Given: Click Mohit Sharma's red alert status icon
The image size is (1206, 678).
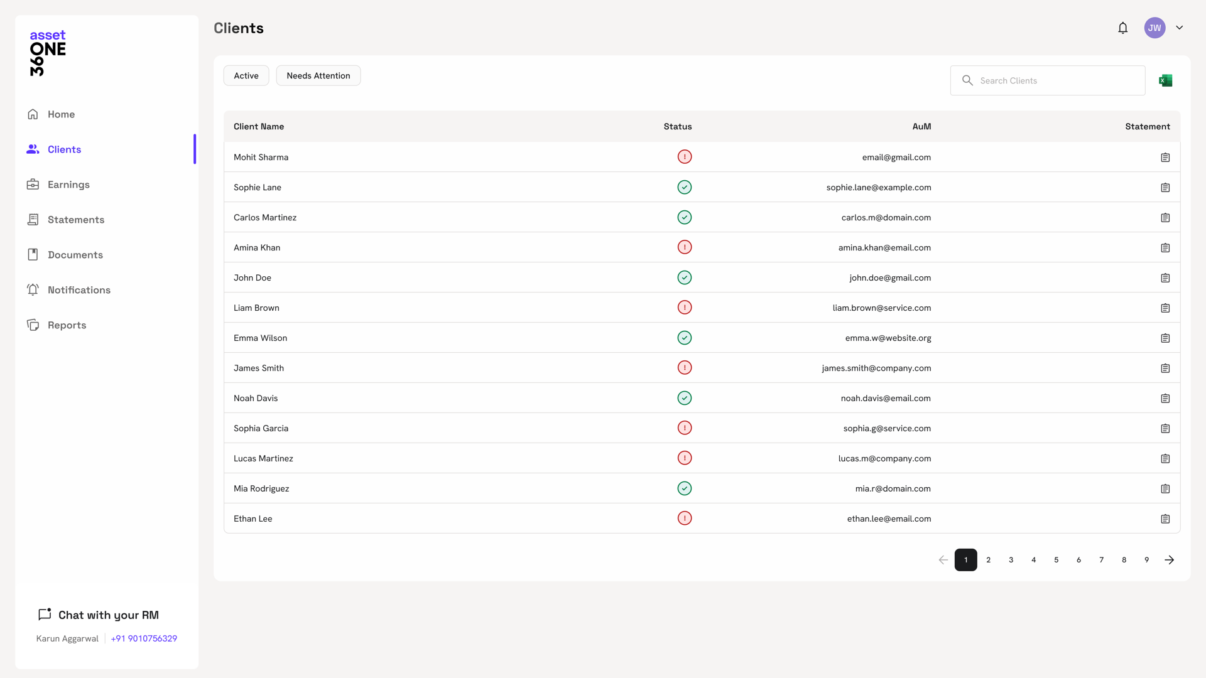Looking at the screenshot, I should (x=685, y=156).
